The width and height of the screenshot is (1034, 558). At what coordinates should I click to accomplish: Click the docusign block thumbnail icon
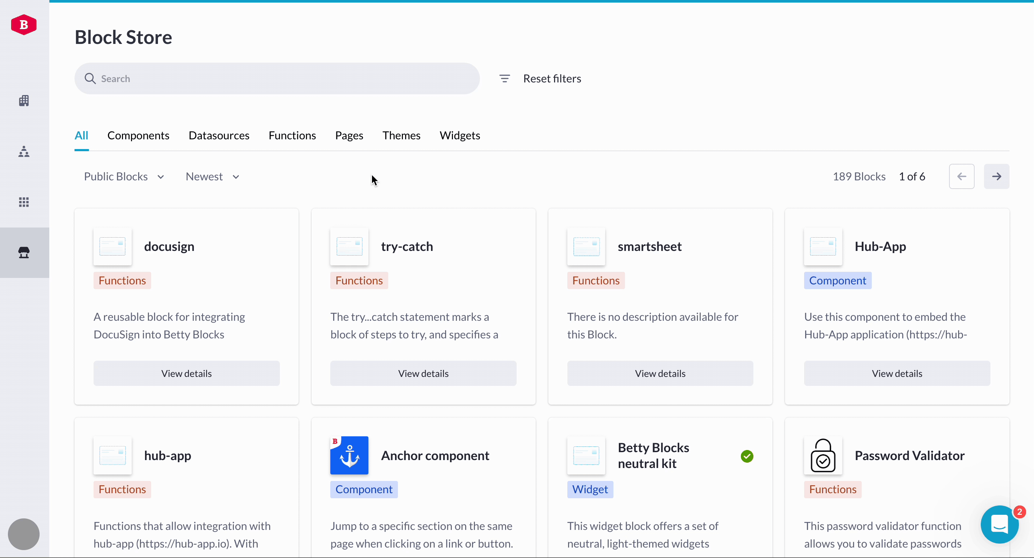tap(112, 246)
